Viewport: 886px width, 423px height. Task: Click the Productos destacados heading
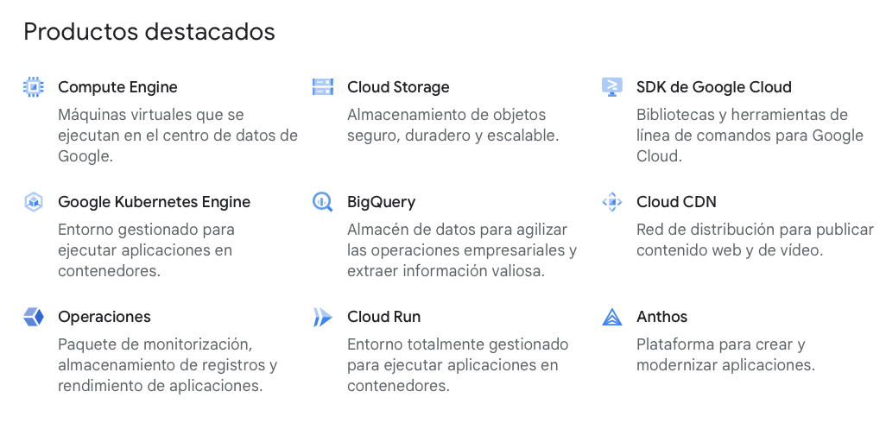coord(149,32)
